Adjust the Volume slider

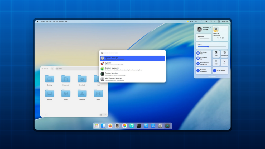click(212, 47)
